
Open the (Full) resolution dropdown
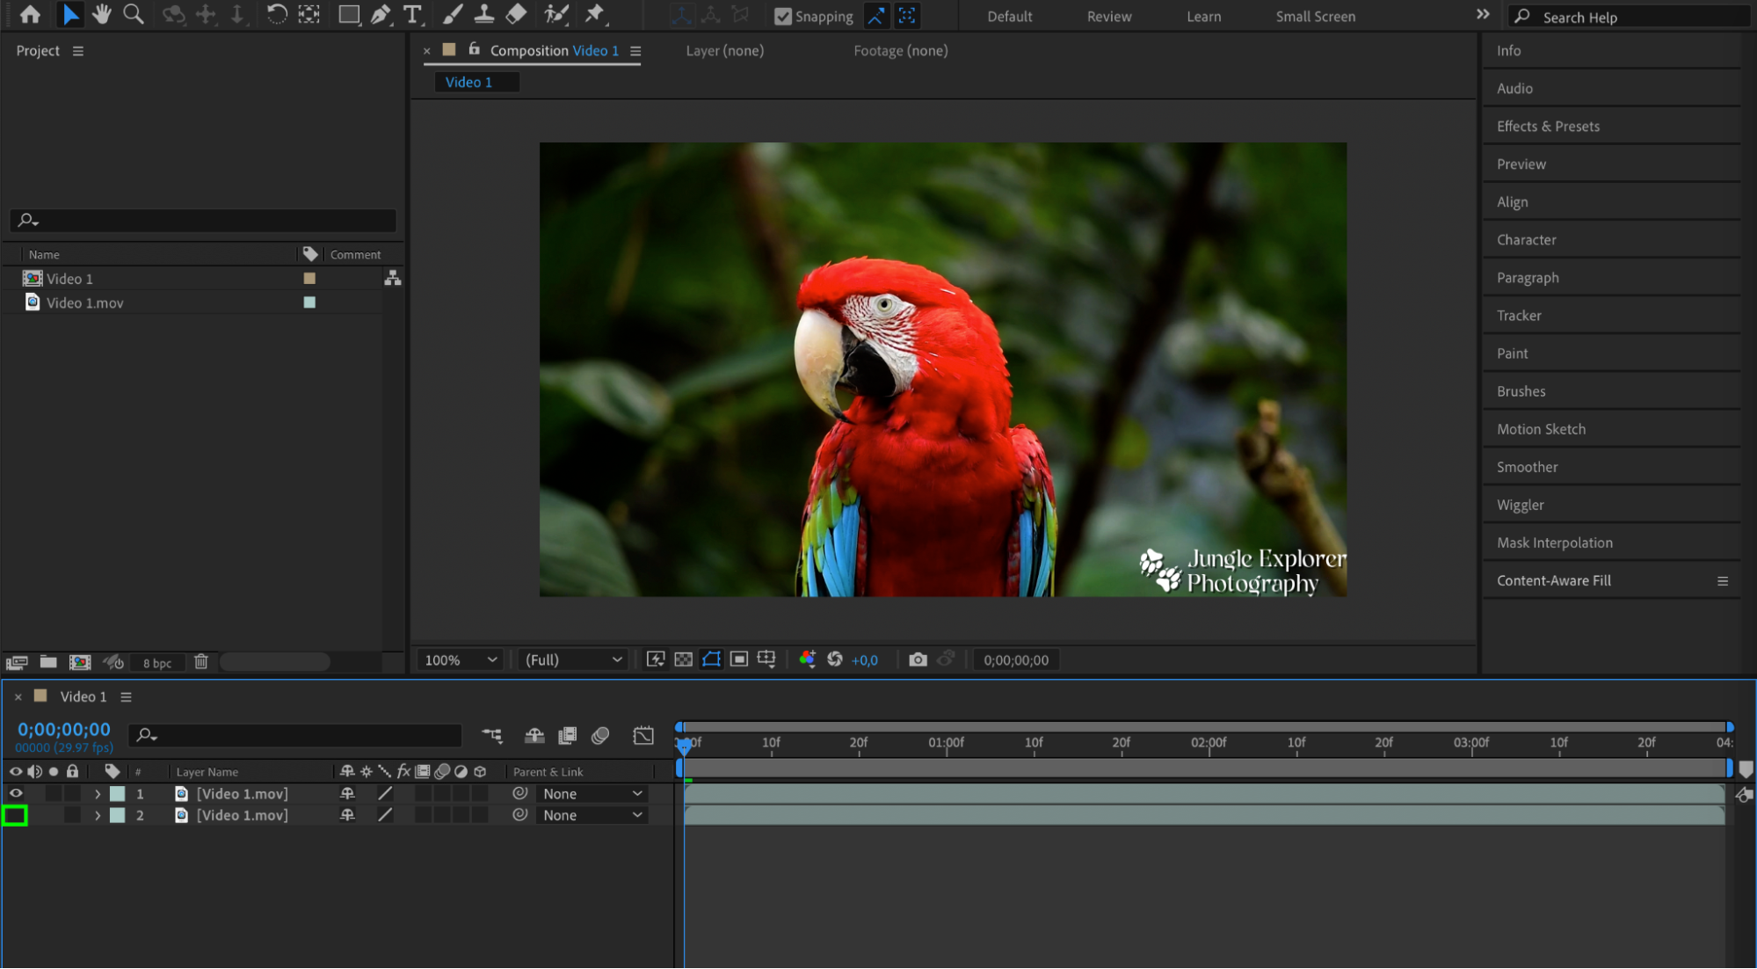[573, 659]
